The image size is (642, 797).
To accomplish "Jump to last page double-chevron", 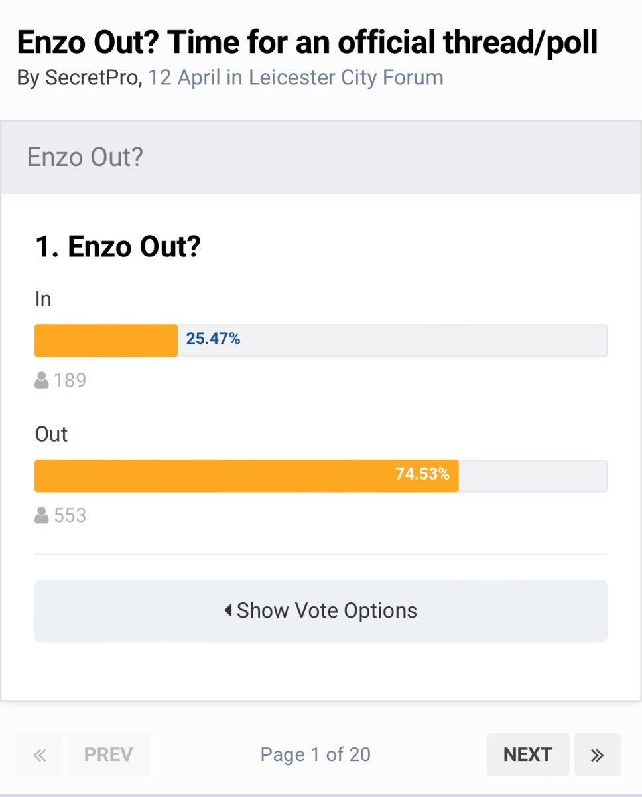I will [x=597, y=754].
